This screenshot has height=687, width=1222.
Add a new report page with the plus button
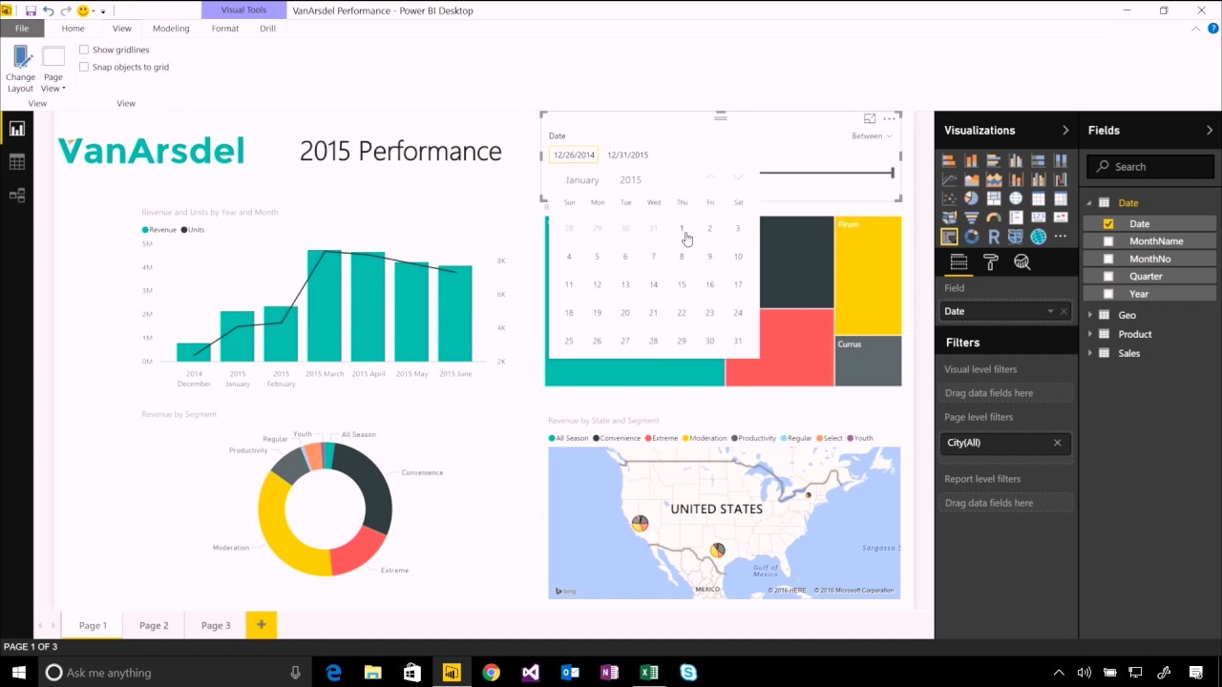click(x=261, y=625)
